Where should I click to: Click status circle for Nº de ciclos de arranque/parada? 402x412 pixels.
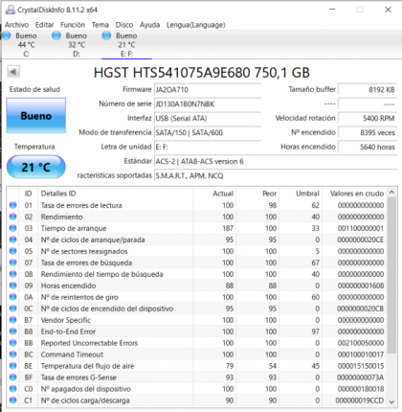click(x=13, y=240)
